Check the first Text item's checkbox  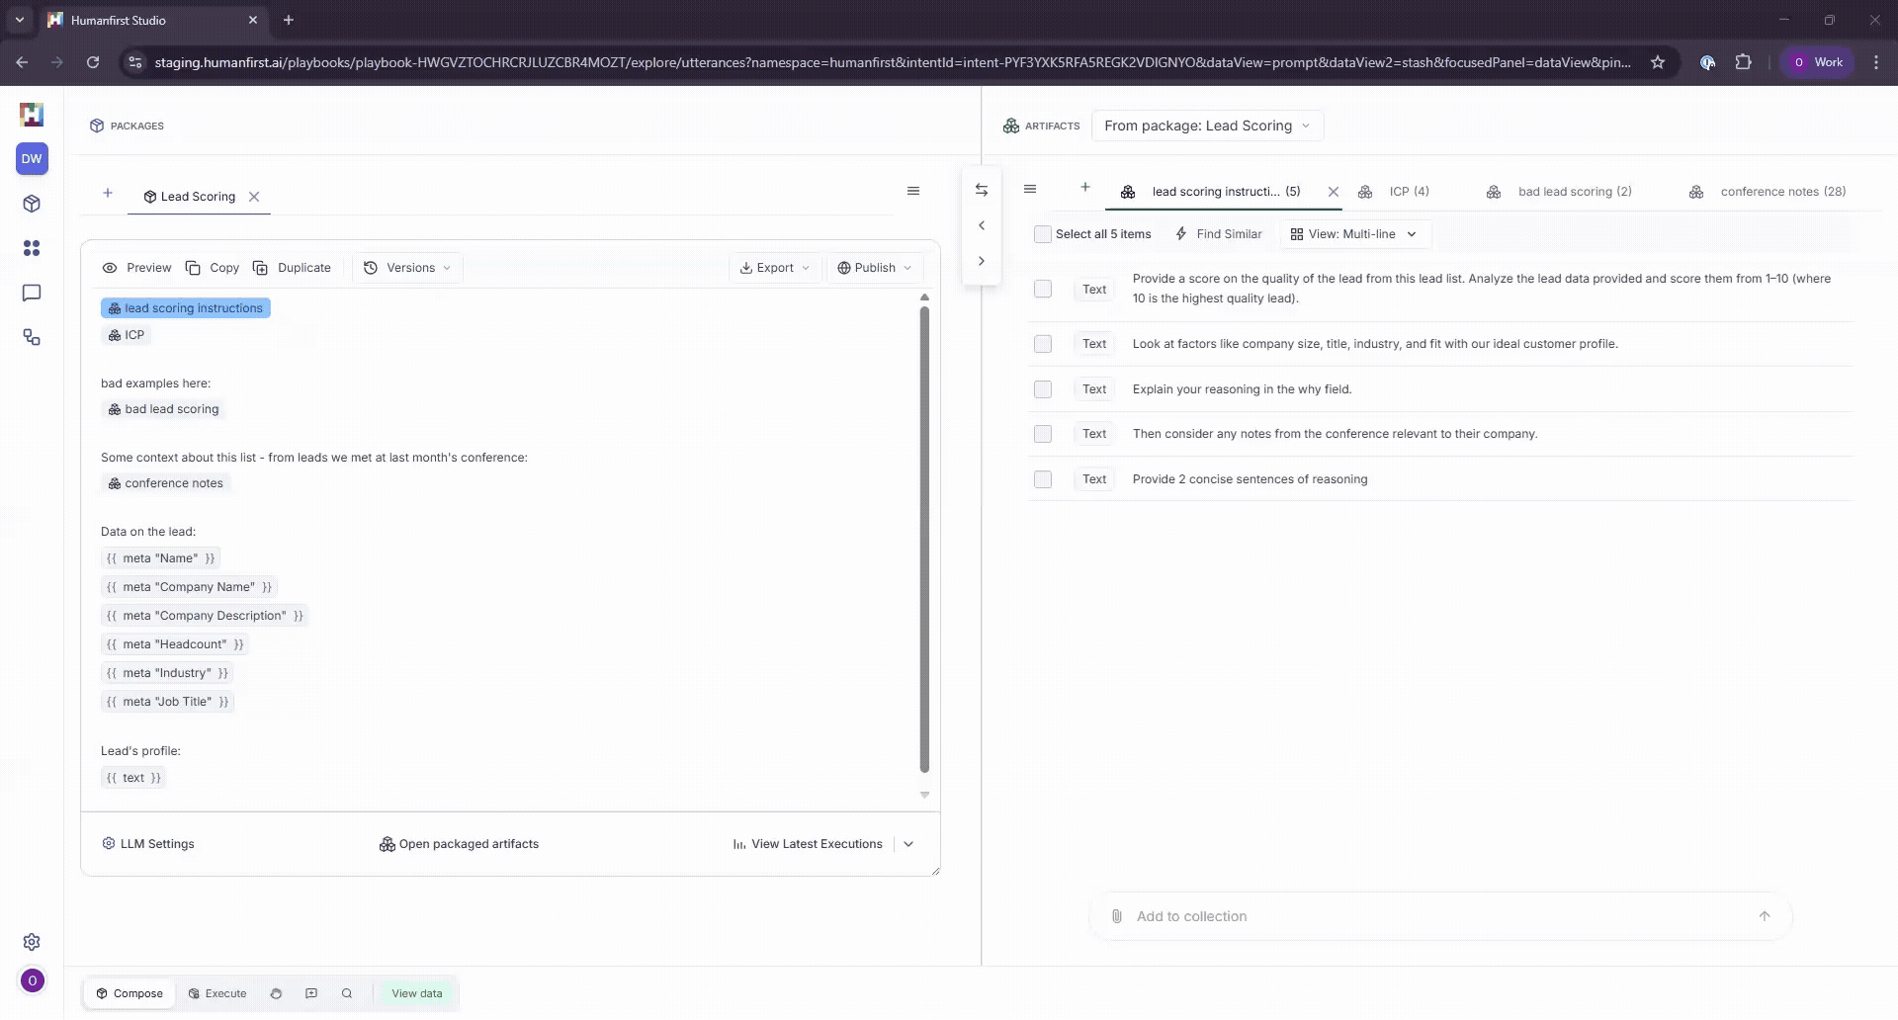(x=1043, y=289)
